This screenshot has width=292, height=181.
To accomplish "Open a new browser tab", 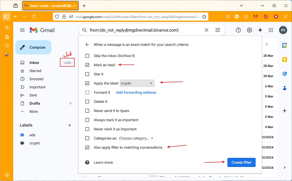I will coord(84,6).
